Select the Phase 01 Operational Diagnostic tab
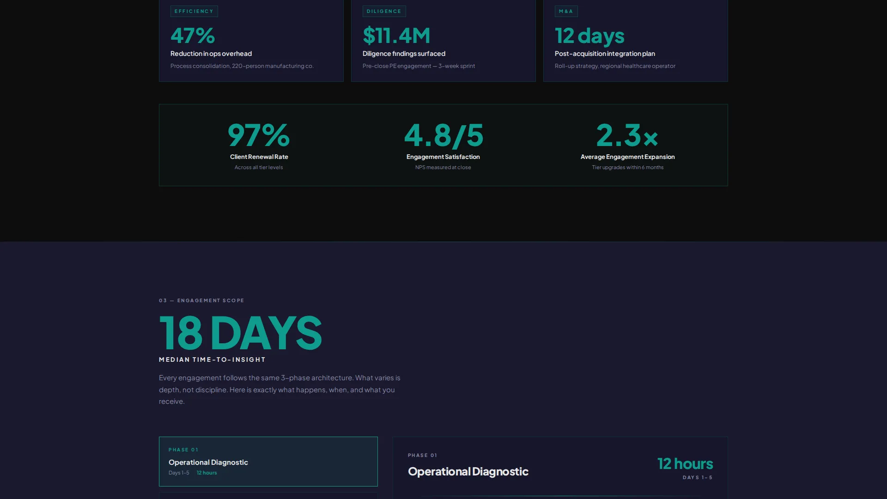887x499 pixels. click(268, 461)
